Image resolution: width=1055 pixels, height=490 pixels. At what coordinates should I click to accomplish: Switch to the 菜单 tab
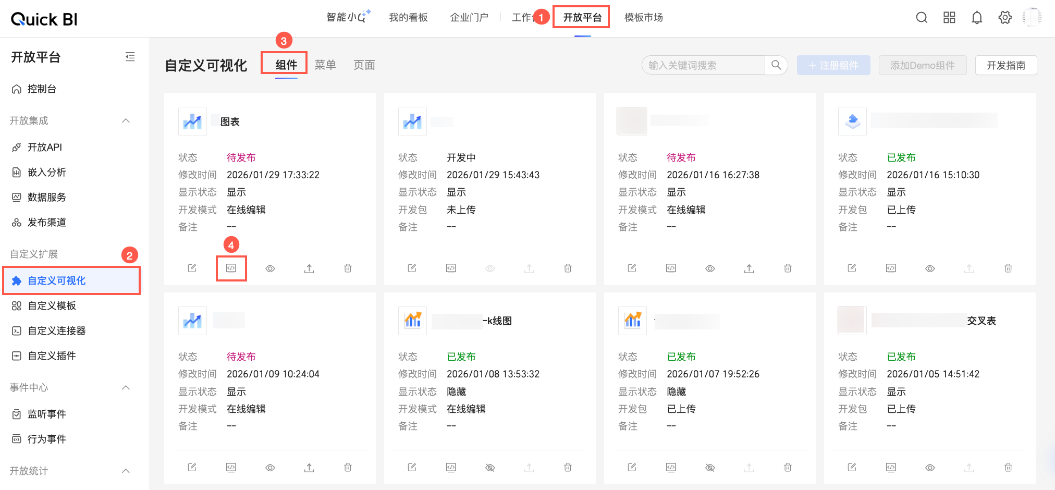coord(325,65)
